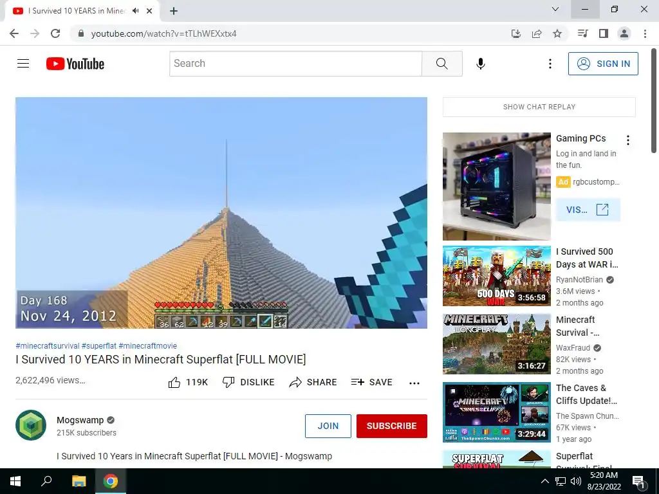Open File Explorer from taskbar

[79, 481]
